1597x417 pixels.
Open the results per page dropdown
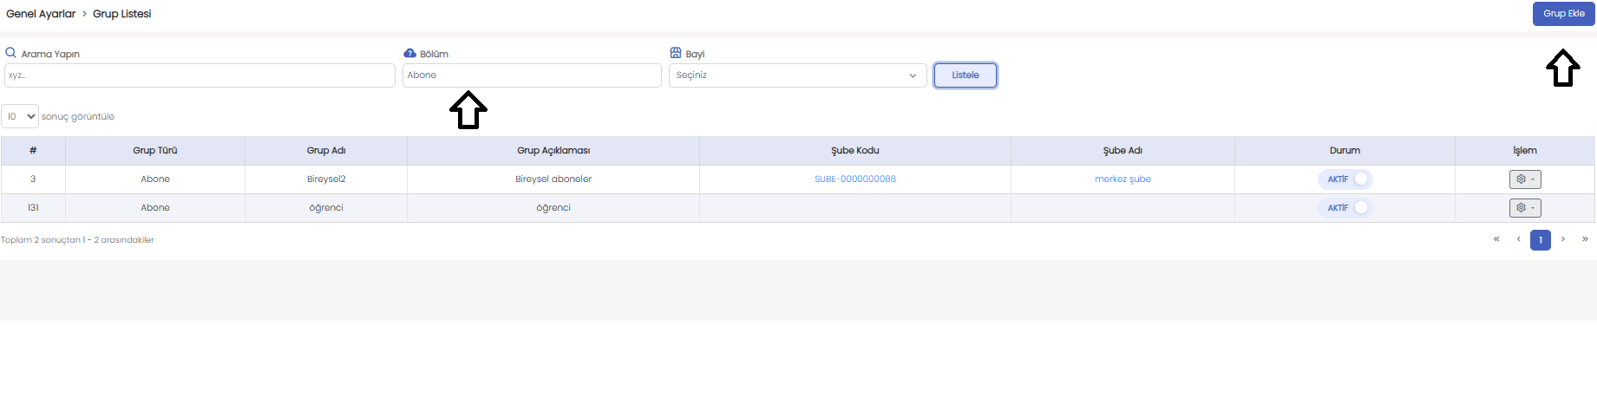click(x=20, y=116)
